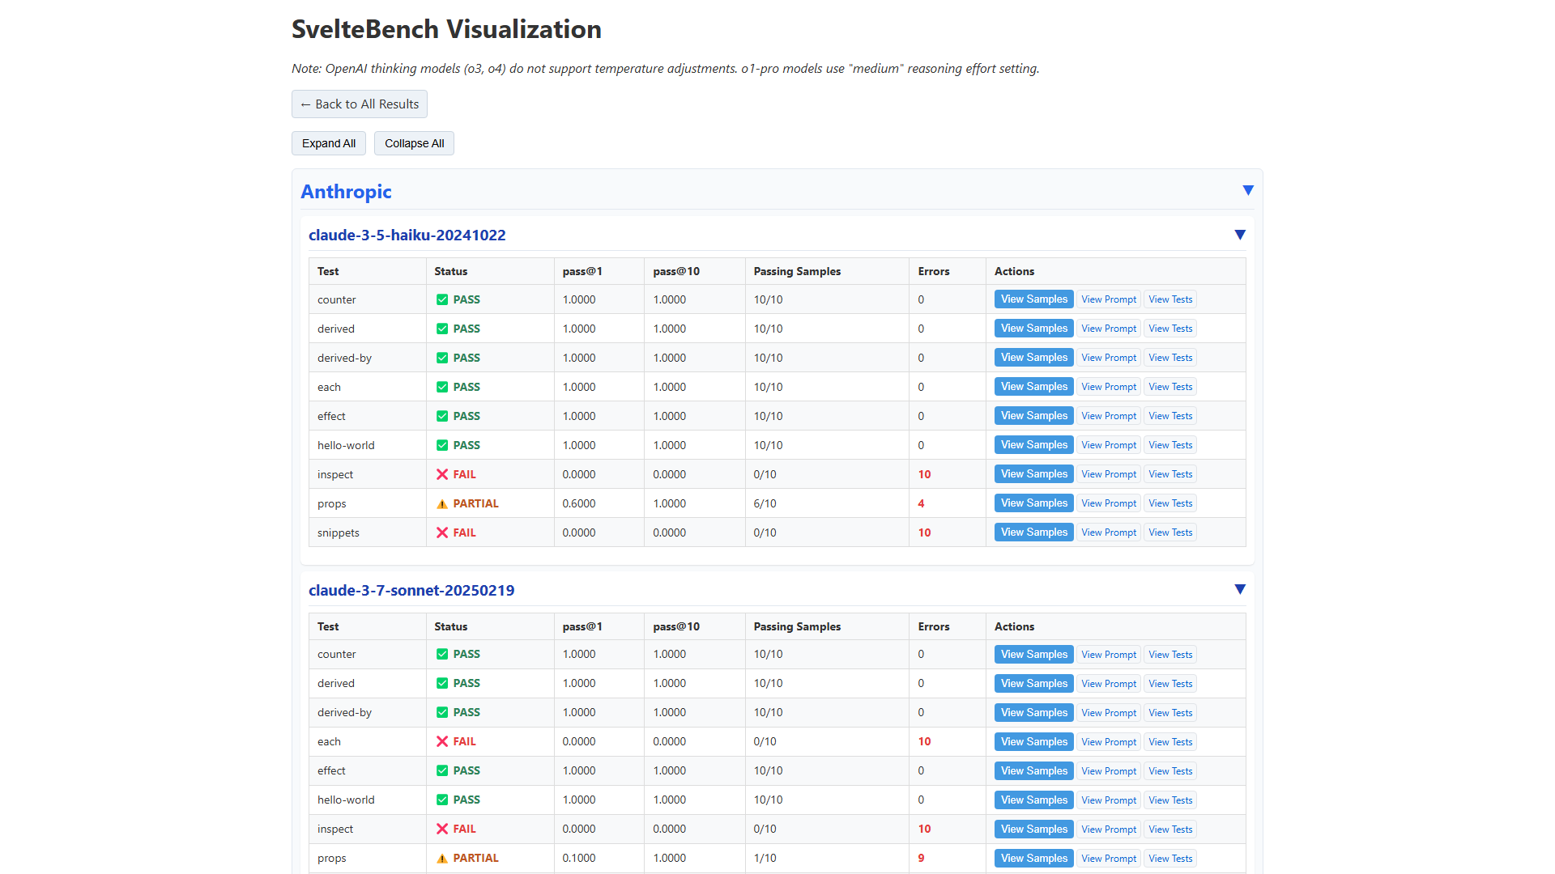The height and width of the screenshot is (874, 1555).
Task: Select 6/10 passing samples in haiku props row
Action: click(765, 503)
